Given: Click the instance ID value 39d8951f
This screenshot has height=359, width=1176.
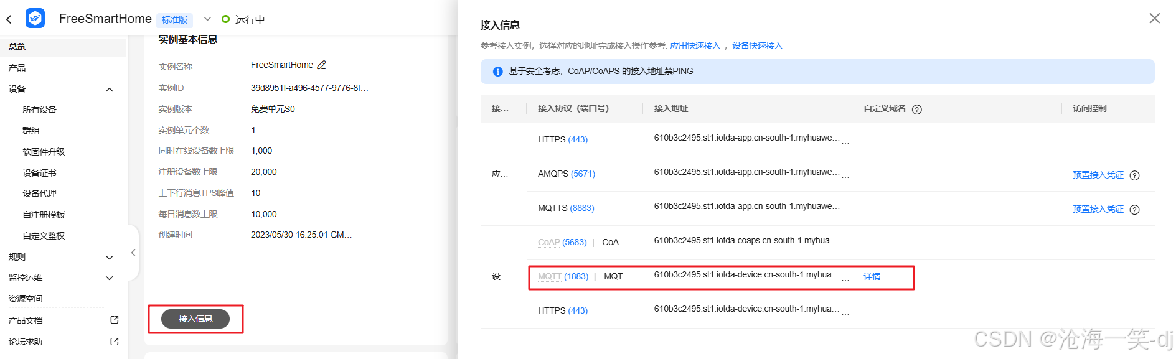Looking at the screenshot, I should 309,88.
